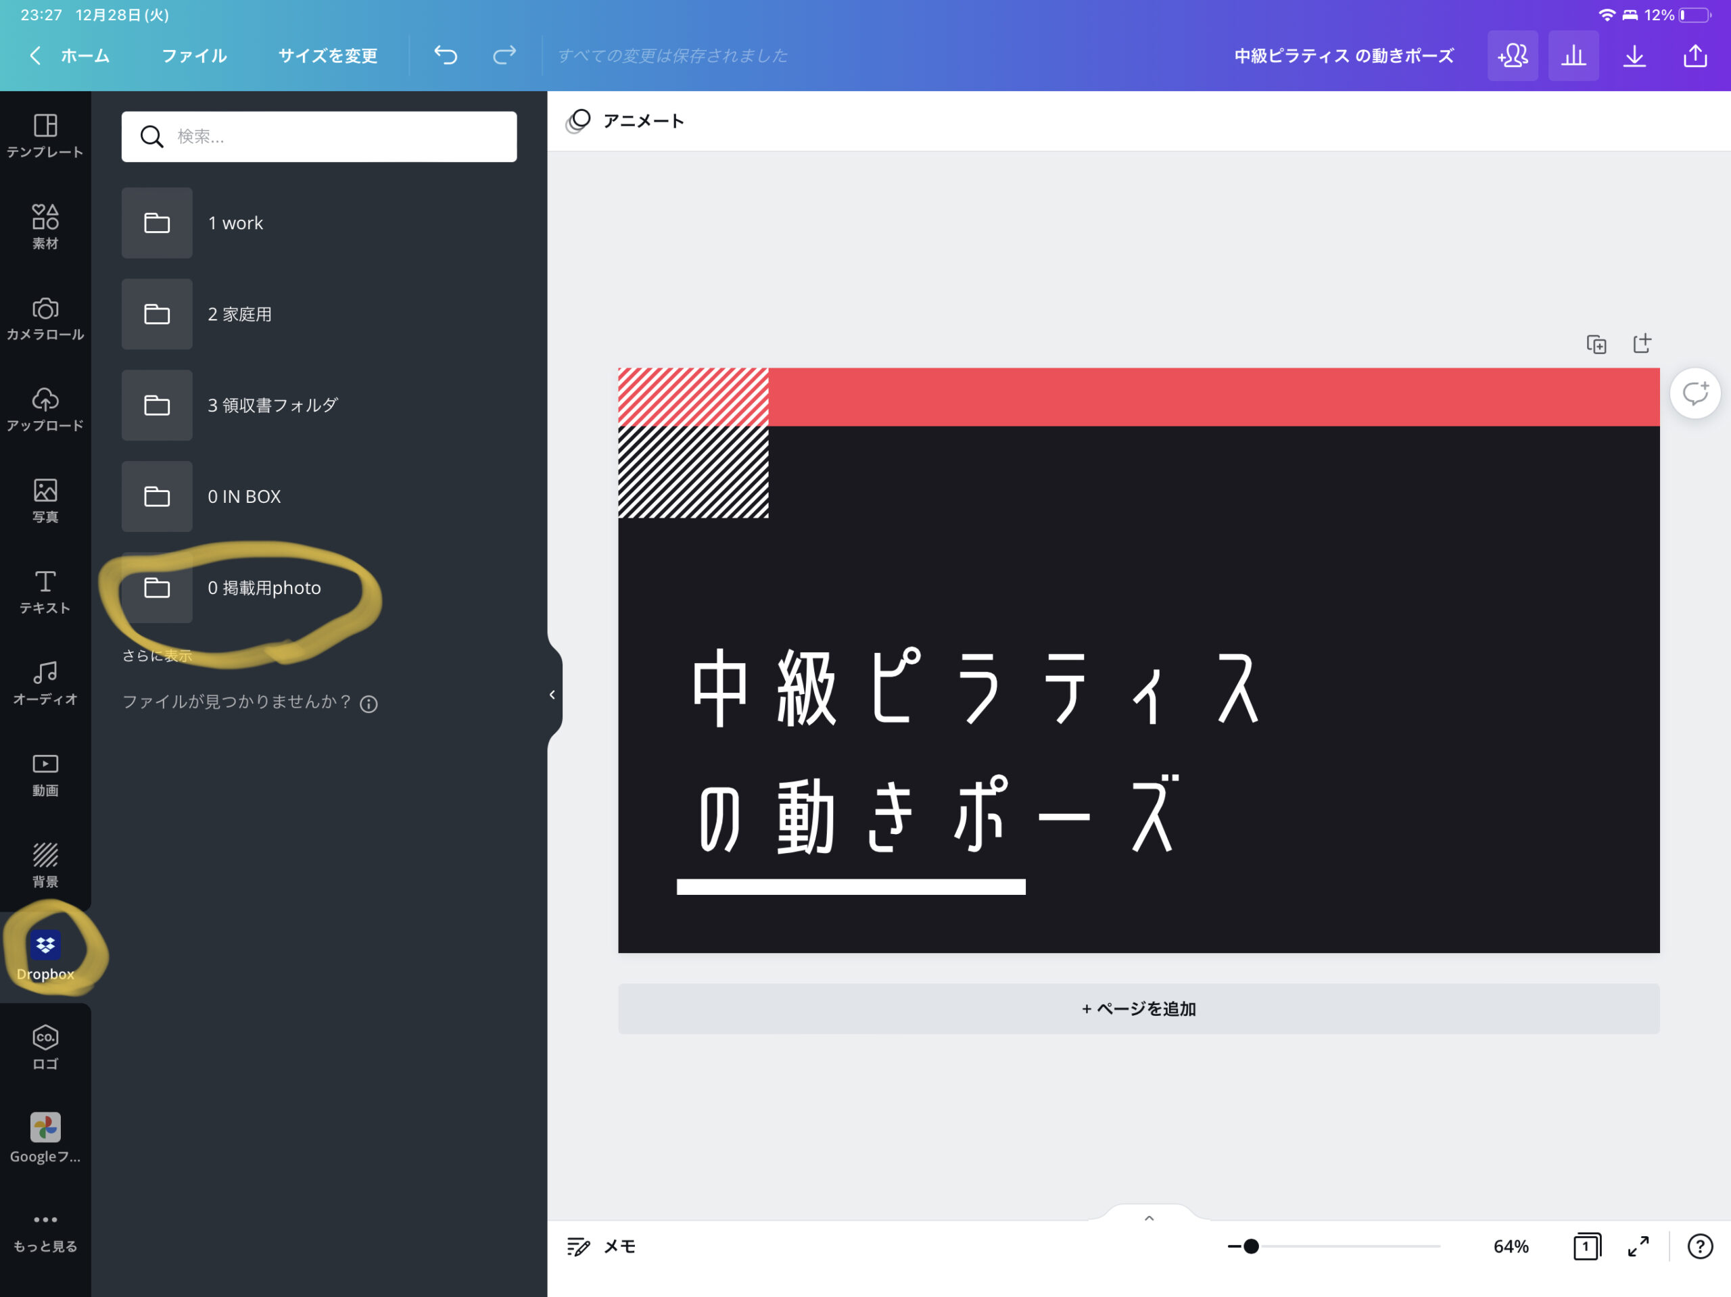Open the カメラロール camera roll panel
The height and width of the screenshot is (1297, 1731).
point(45,318)
